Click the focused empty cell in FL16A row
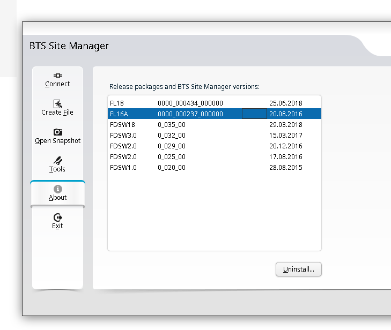Image resolution: width=391 pixels, height=330 pixels. (254, 114)
